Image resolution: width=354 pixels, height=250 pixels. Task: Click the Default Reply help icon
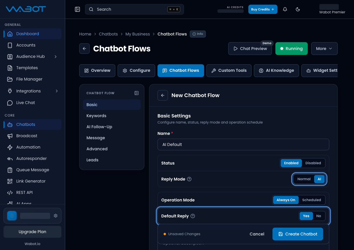coord(193,216)
